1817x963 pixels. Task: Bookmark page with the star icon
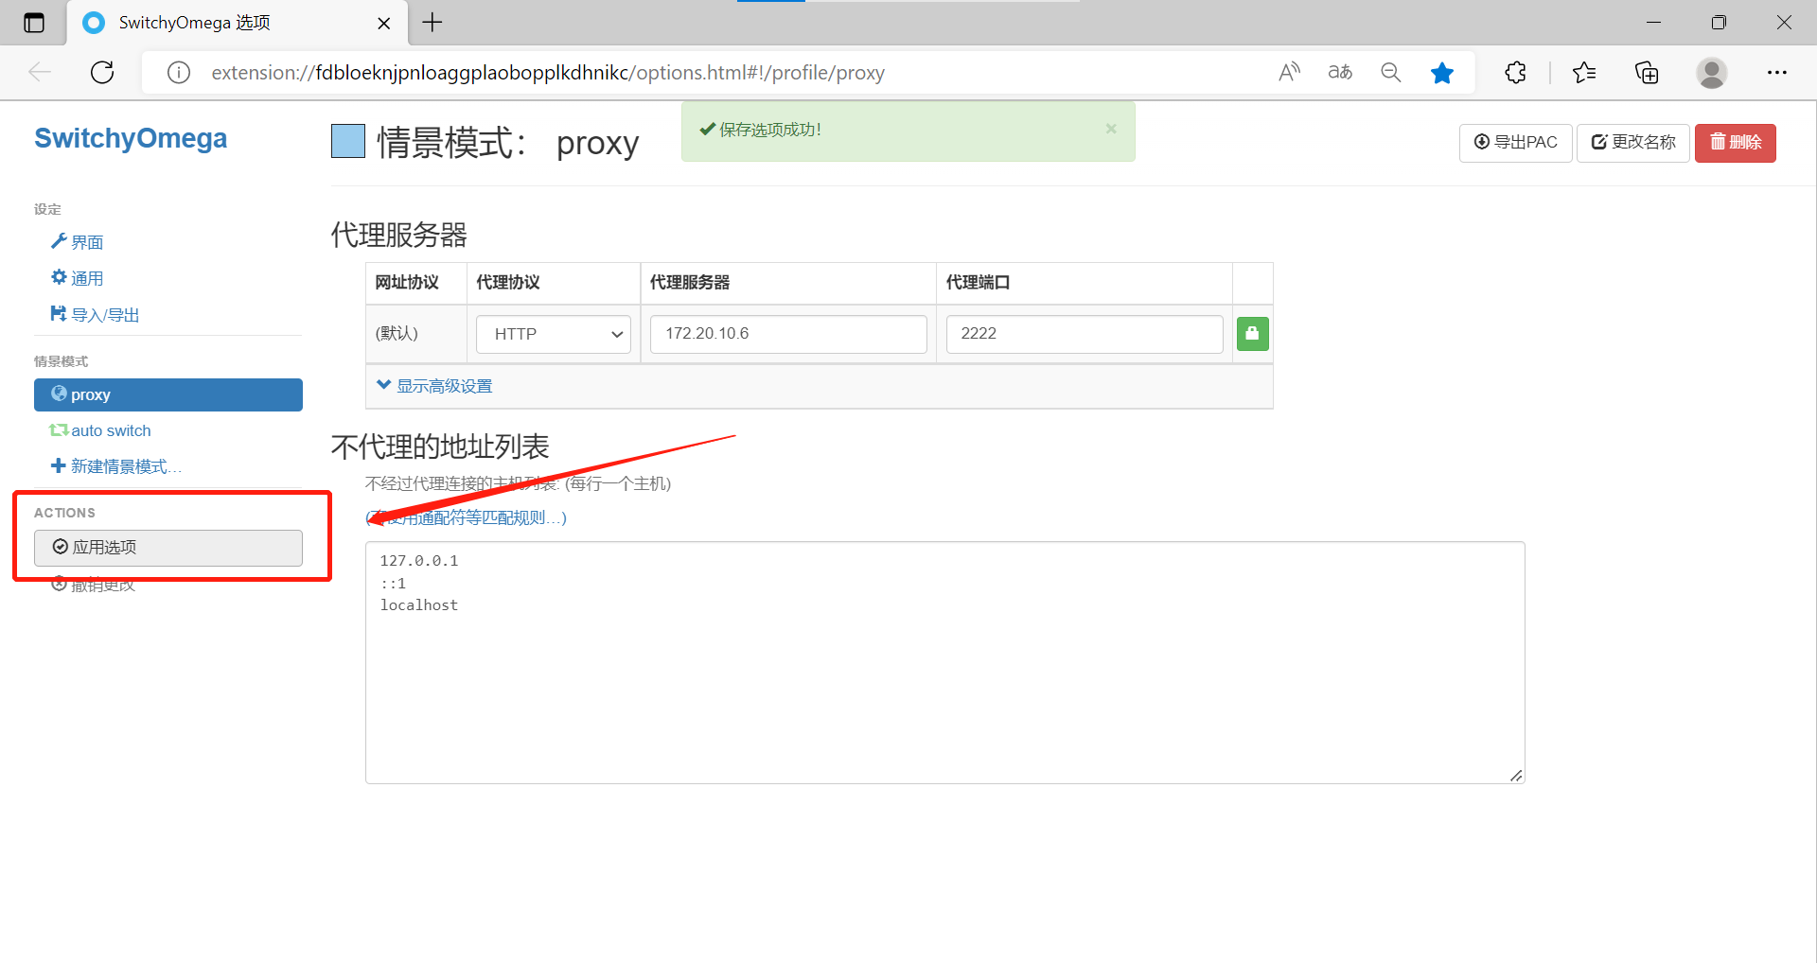click(1442, 72)
